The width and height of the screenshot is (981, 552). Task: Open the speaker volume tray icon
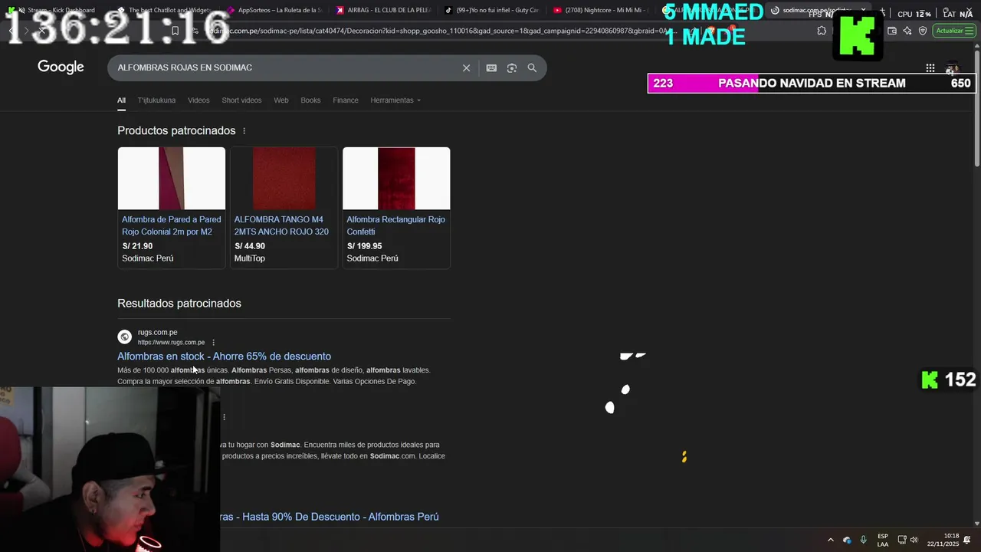pos(914,540)
